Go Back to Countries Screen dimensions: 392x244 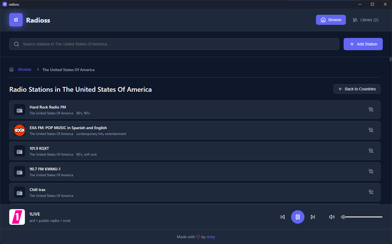(357, 89)
